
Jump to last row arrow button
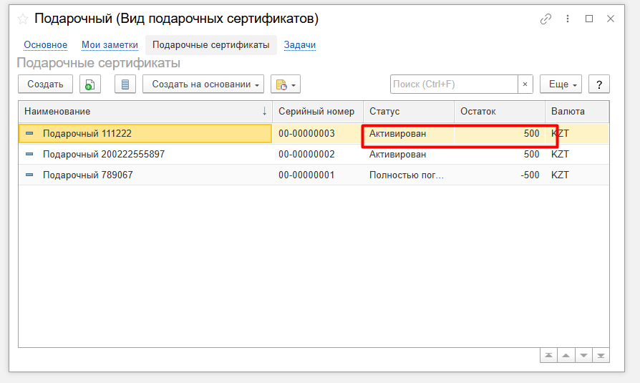click(601, 355)
